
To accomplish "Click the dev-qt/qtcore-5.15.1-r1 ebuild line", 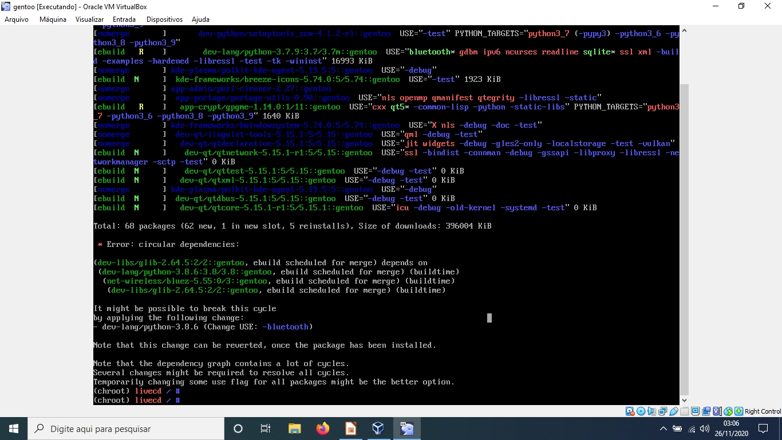I will pos(345,208).
